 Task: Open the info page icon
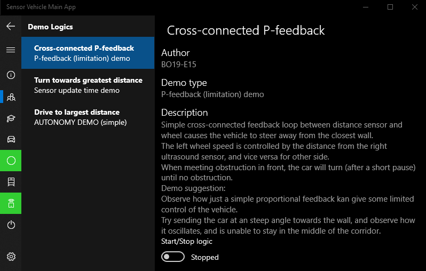click(x=11, y=75)
